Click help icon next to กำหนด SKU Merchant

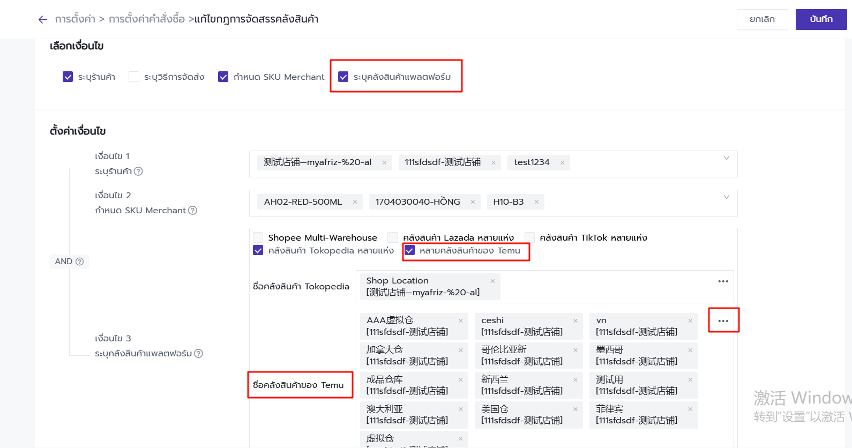[x=193, y=211]
